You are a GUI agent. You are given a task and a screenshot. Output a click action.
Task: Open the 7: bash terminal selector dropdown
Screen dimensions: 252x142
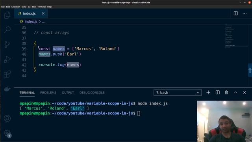(x=178, y=93)
